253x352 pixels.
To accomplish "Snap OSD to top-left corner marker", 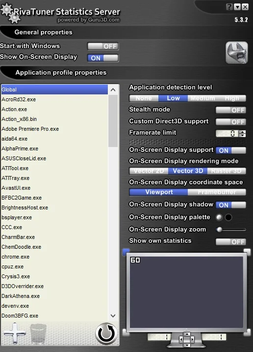I will pos(126,252).
